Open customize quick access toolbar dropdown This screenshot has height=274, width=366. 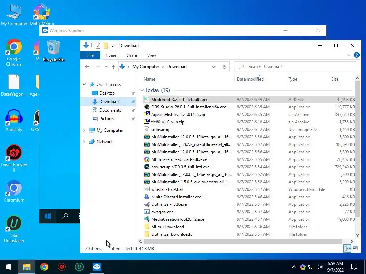click(112, 46)
